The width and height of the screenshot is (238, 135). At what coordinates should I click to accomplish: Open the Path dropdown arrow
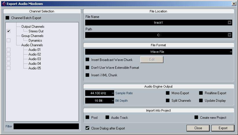pos(230,35)
